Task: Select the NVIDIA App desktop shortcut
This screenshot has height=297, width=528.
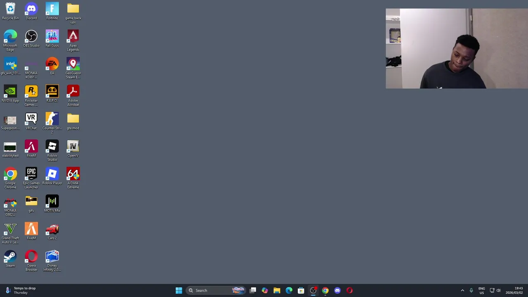Action: (10, 94)
